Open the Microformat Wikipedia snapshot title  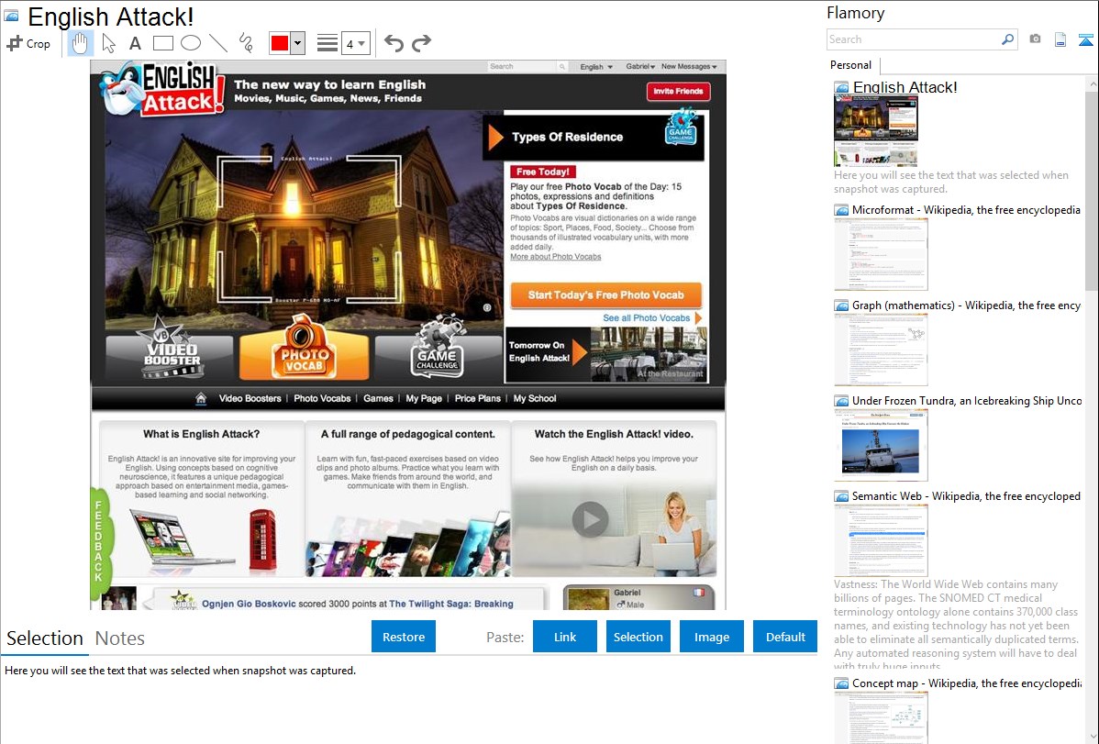(966, 210)
